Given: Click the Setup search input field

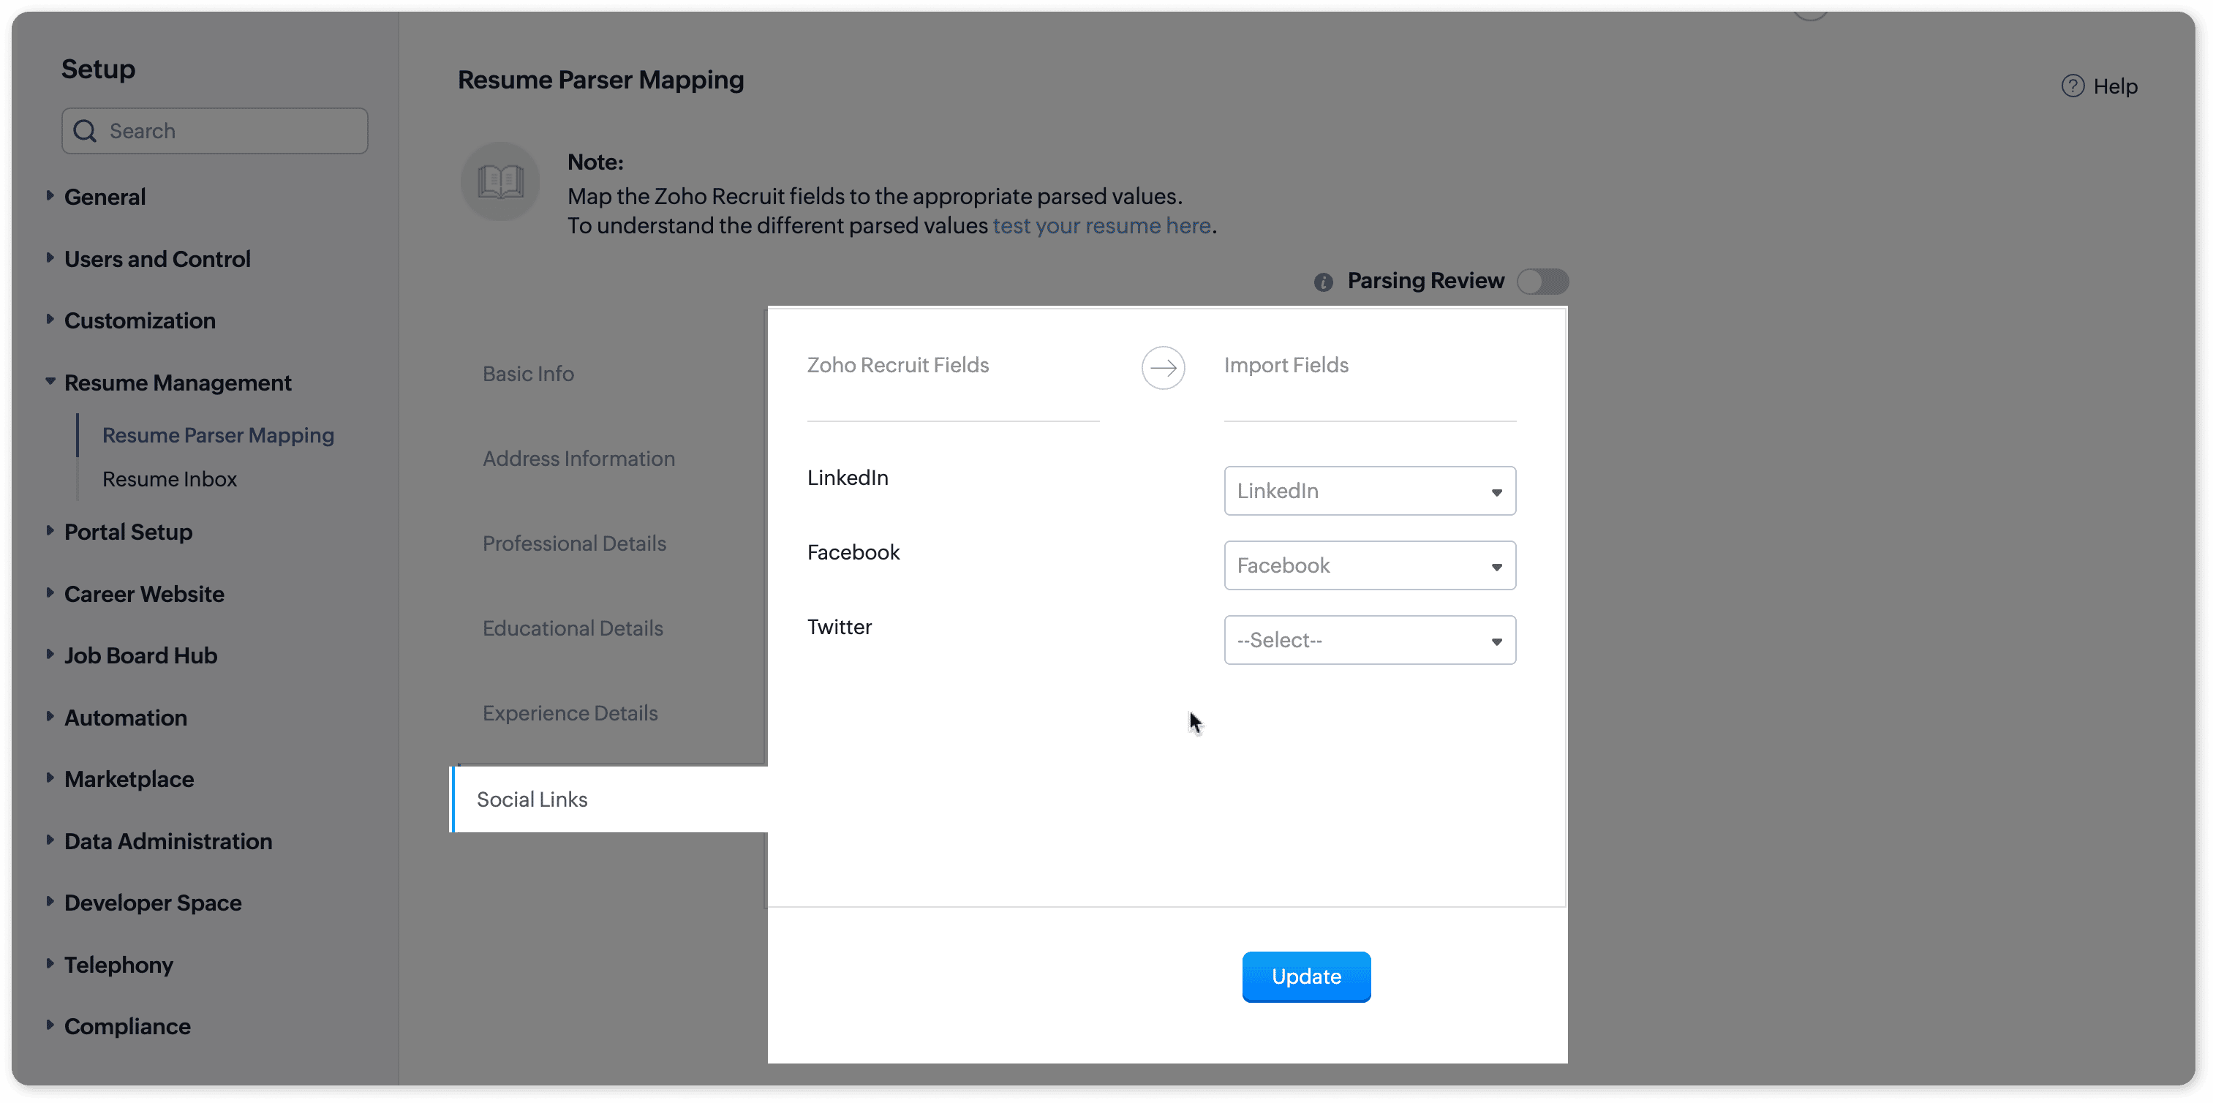Looking at the screenshot, I should point(215,131).
